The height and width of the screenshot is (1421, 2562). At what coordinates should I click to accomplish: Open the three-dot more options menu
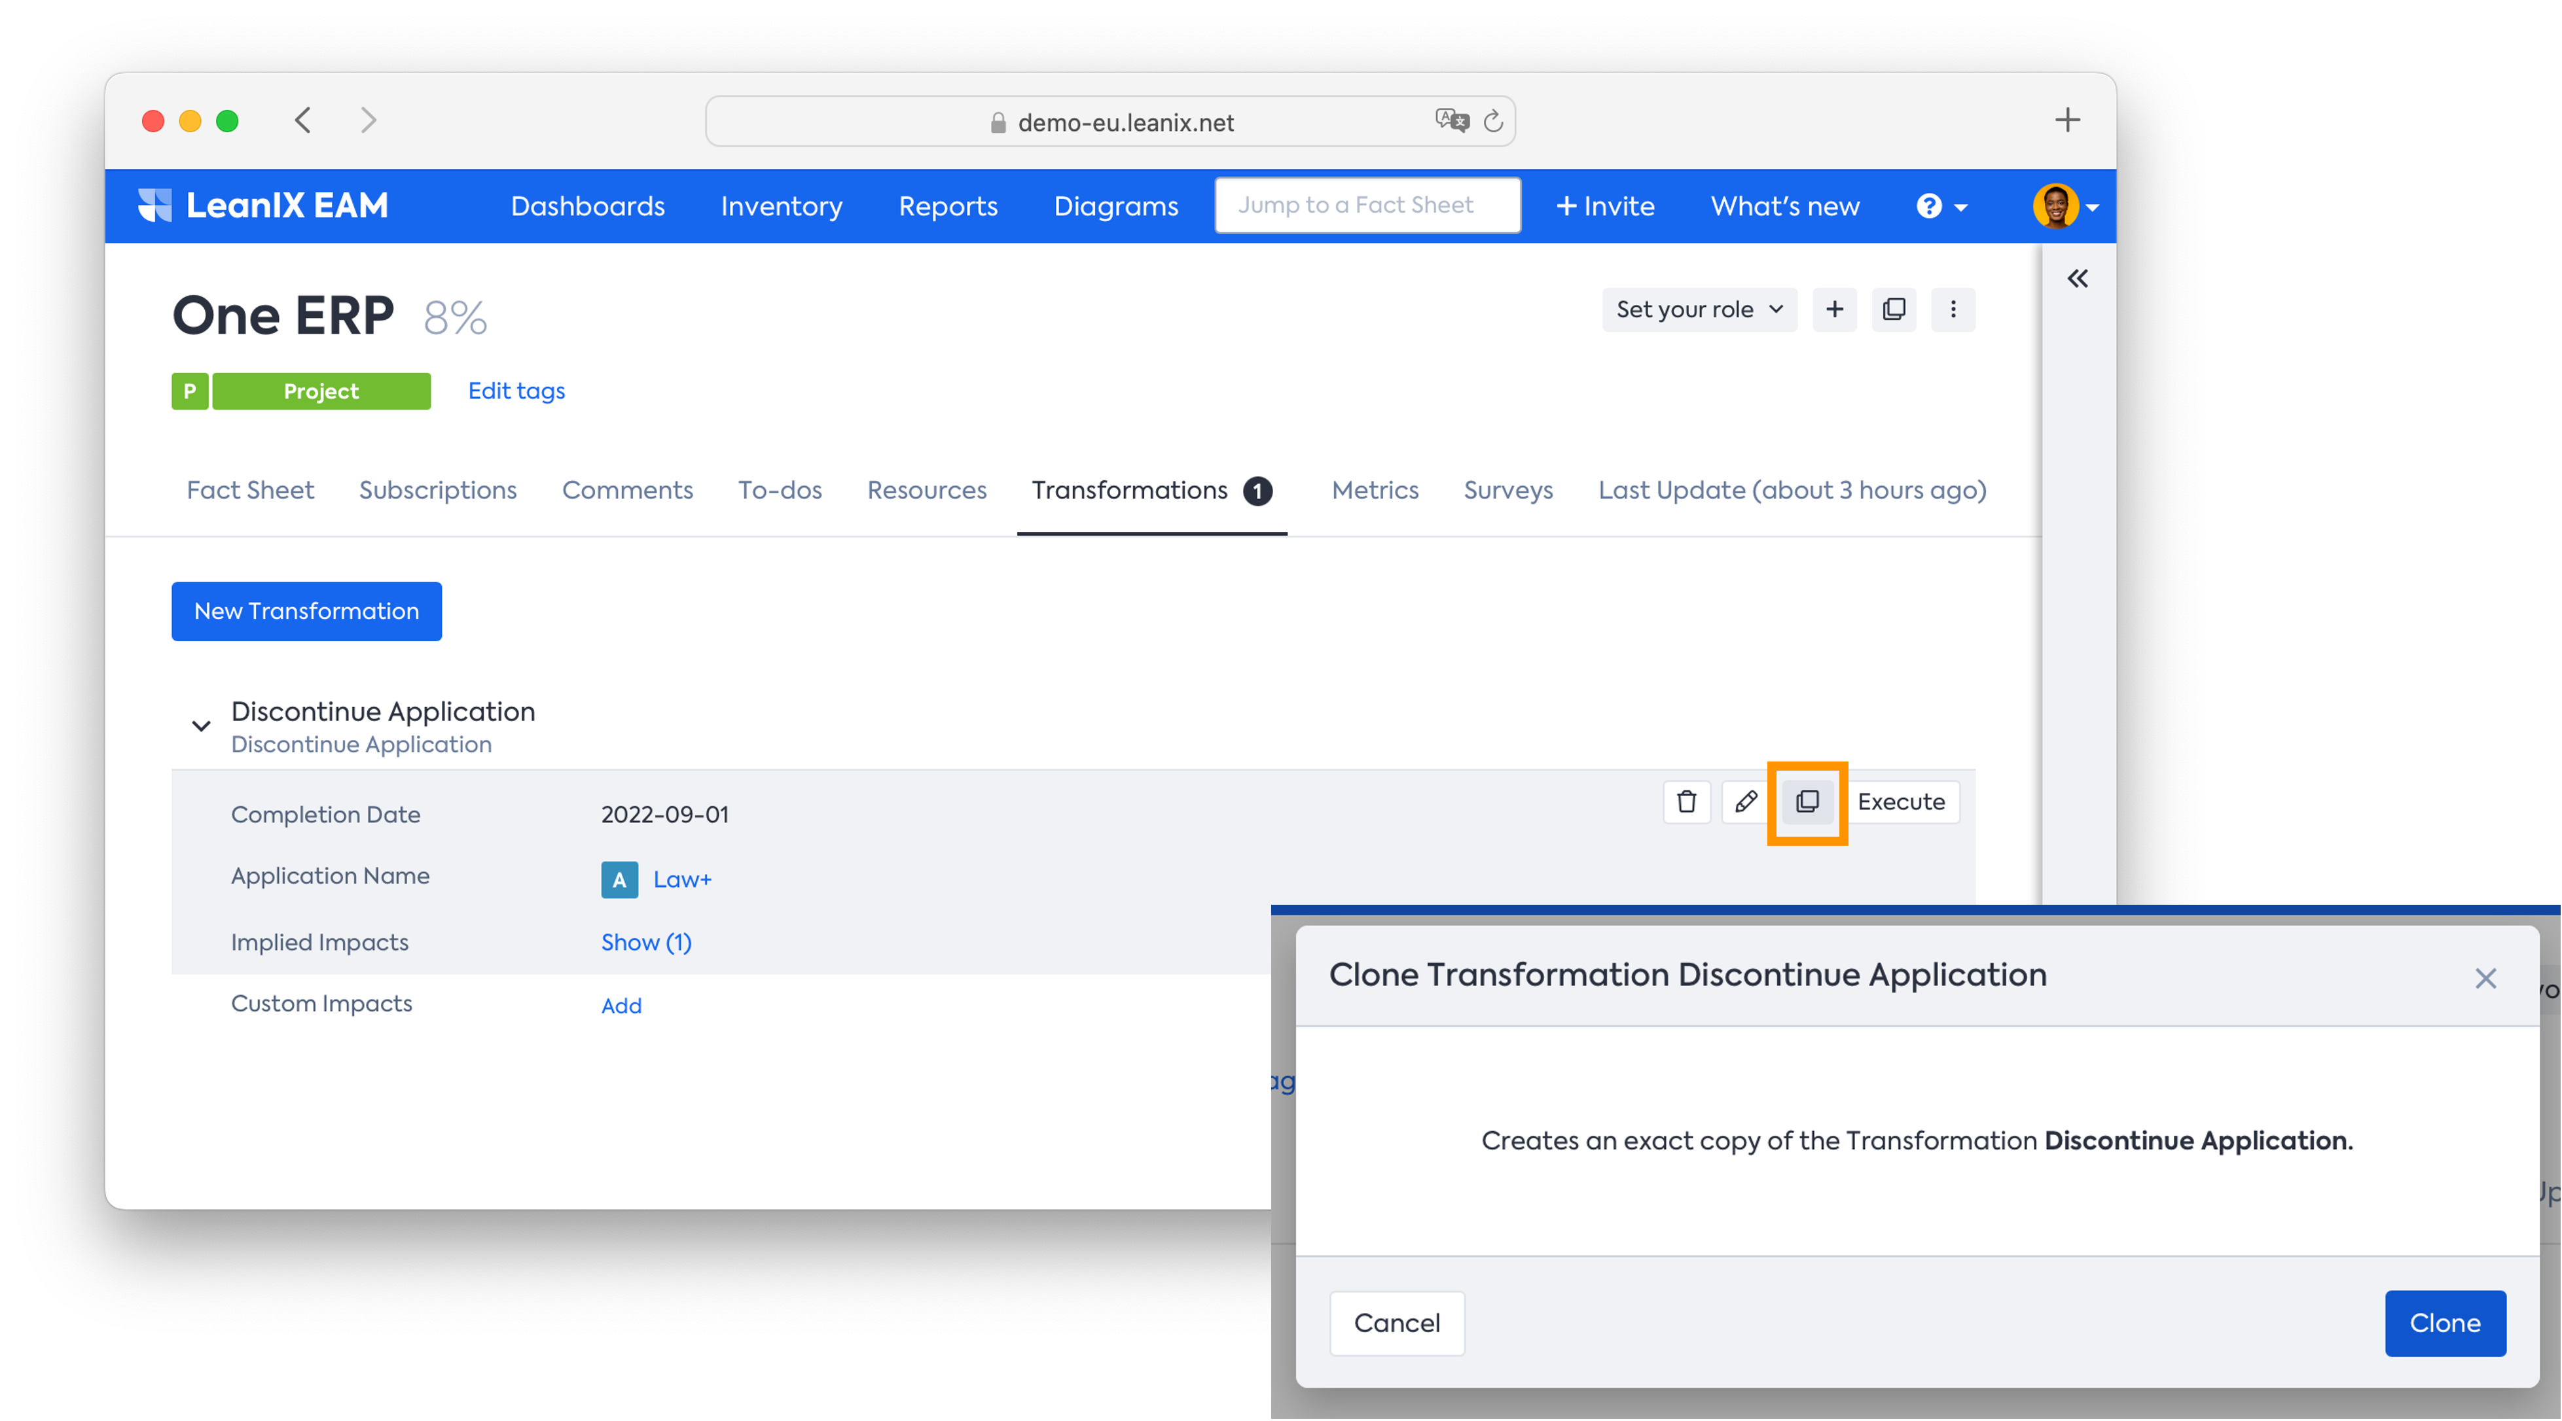coord(1953,309)
